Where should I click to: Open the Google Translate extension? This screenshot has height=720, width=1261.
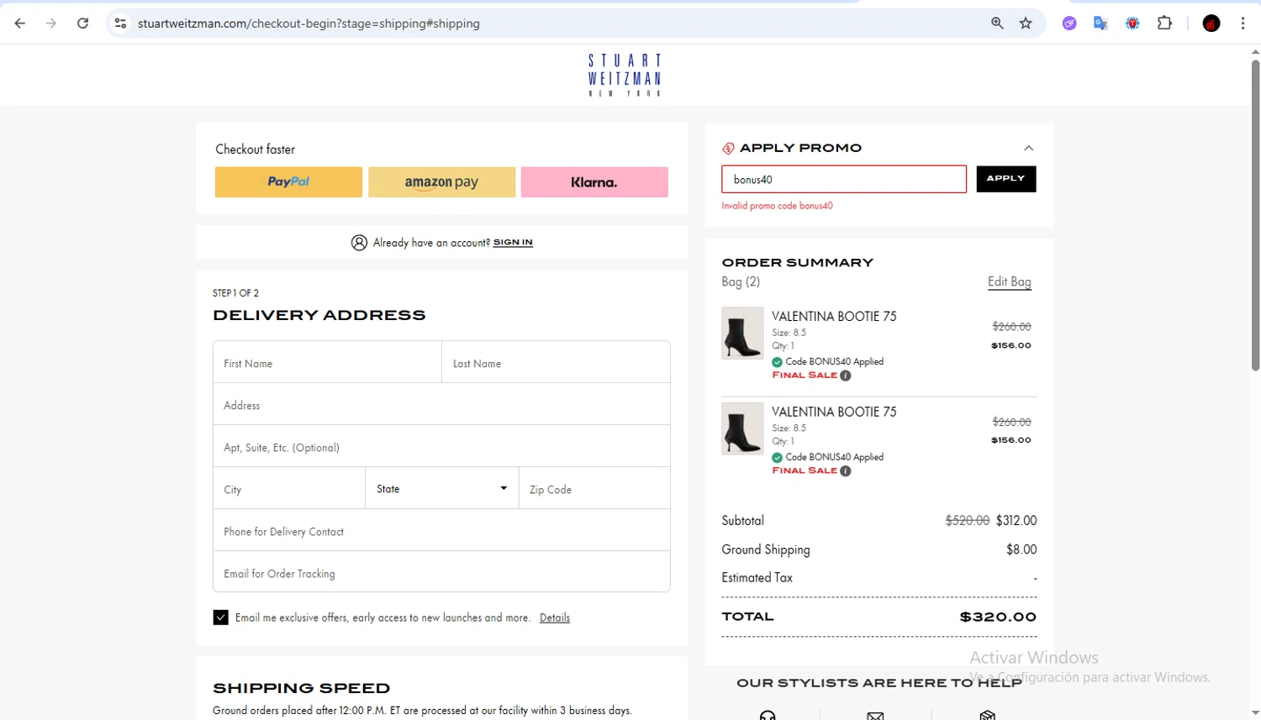click(x=1100, y=24)
